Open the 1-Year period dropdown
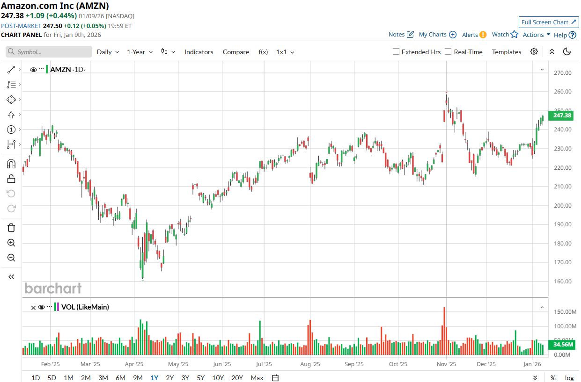This screenshot has height=382, width=581. pyautogui.click(x=140, y=52)
